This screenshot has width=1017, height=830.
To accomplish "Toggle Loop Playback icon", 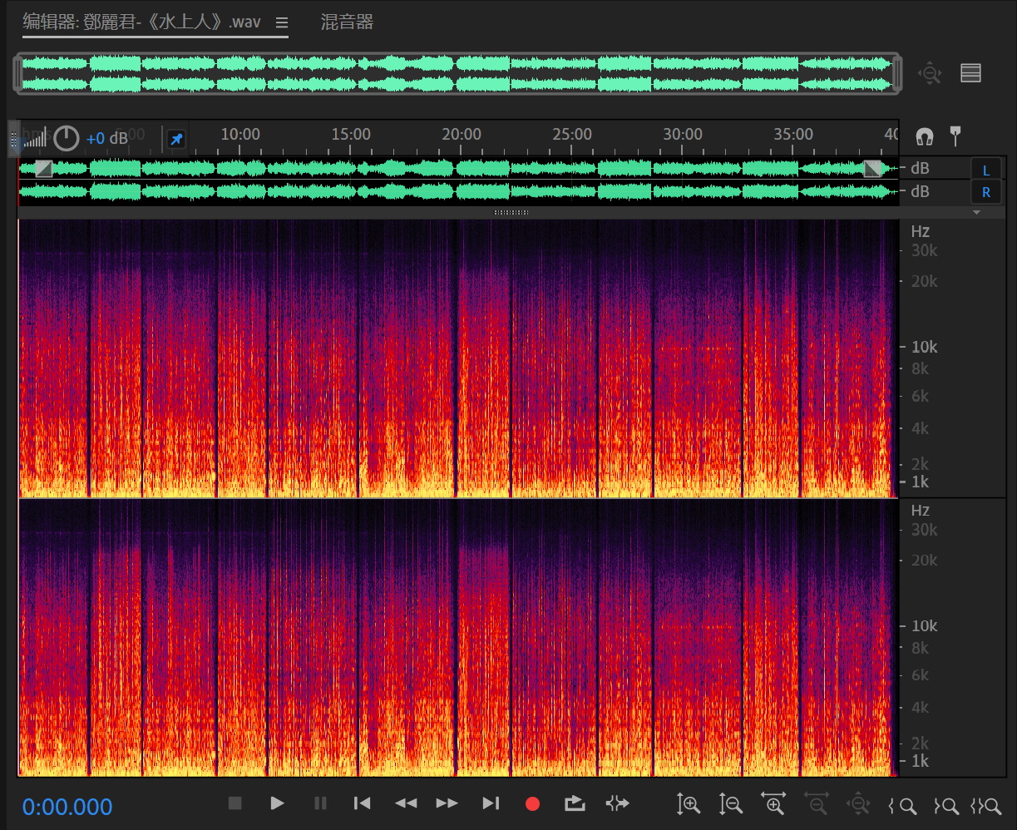I will point(575,803).
